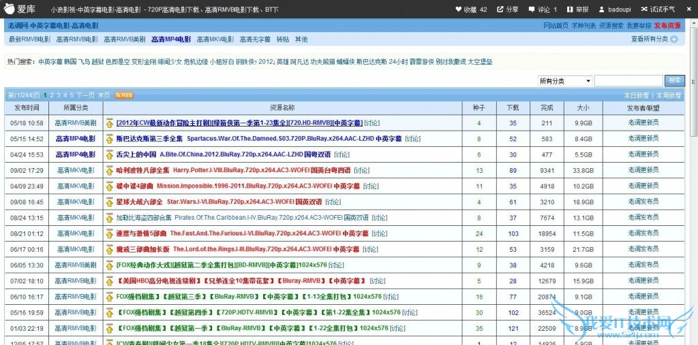Open the 发布资源 link in red
The height and width of the screenshot is (345, 698).
click(x=667, y=25)
